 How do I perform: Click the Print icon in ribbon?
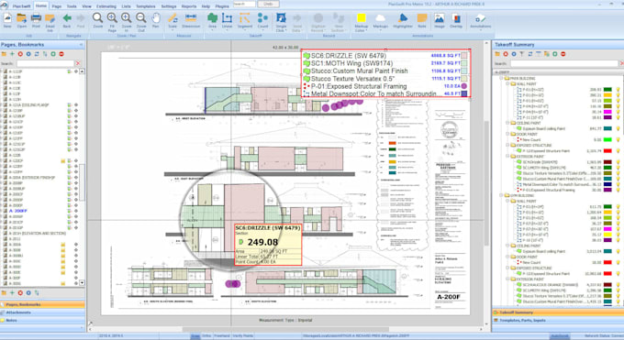coord(36,19)
